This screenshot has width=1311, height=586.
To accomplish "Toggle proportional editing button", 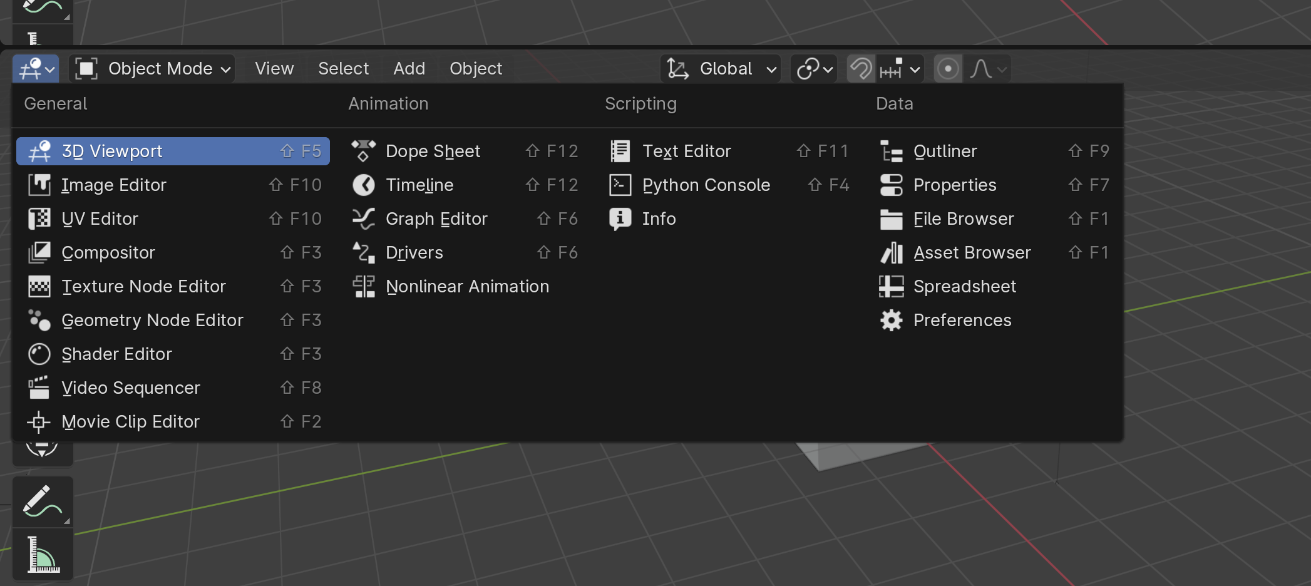I will coord(948,68).
